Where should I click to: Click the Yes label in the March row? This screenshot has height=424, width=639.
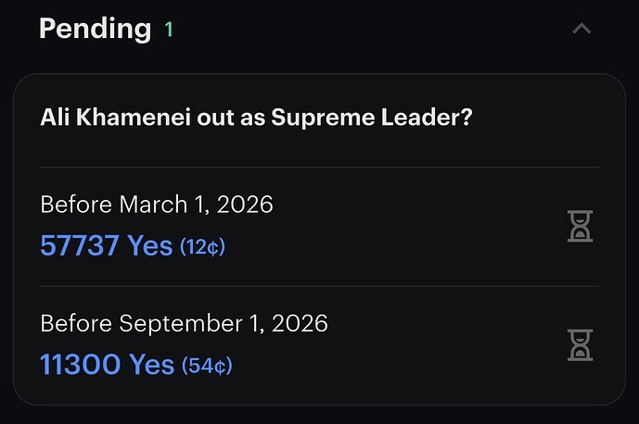click(149, 245)
